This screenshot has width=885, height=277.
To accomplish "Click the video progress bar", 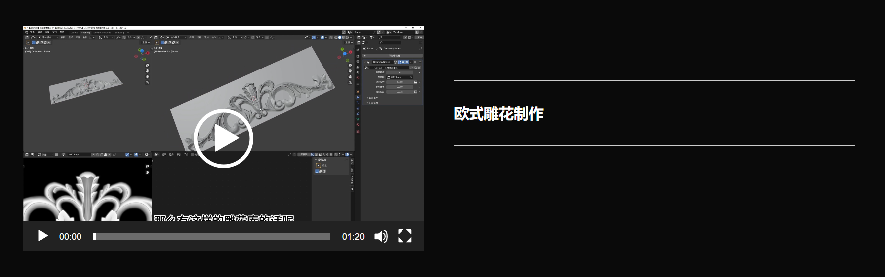I will point(212,237).
